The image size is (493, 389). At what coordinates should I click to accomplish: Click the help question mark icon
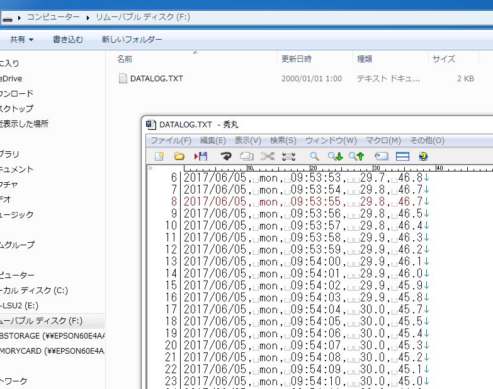coord(423,156)
